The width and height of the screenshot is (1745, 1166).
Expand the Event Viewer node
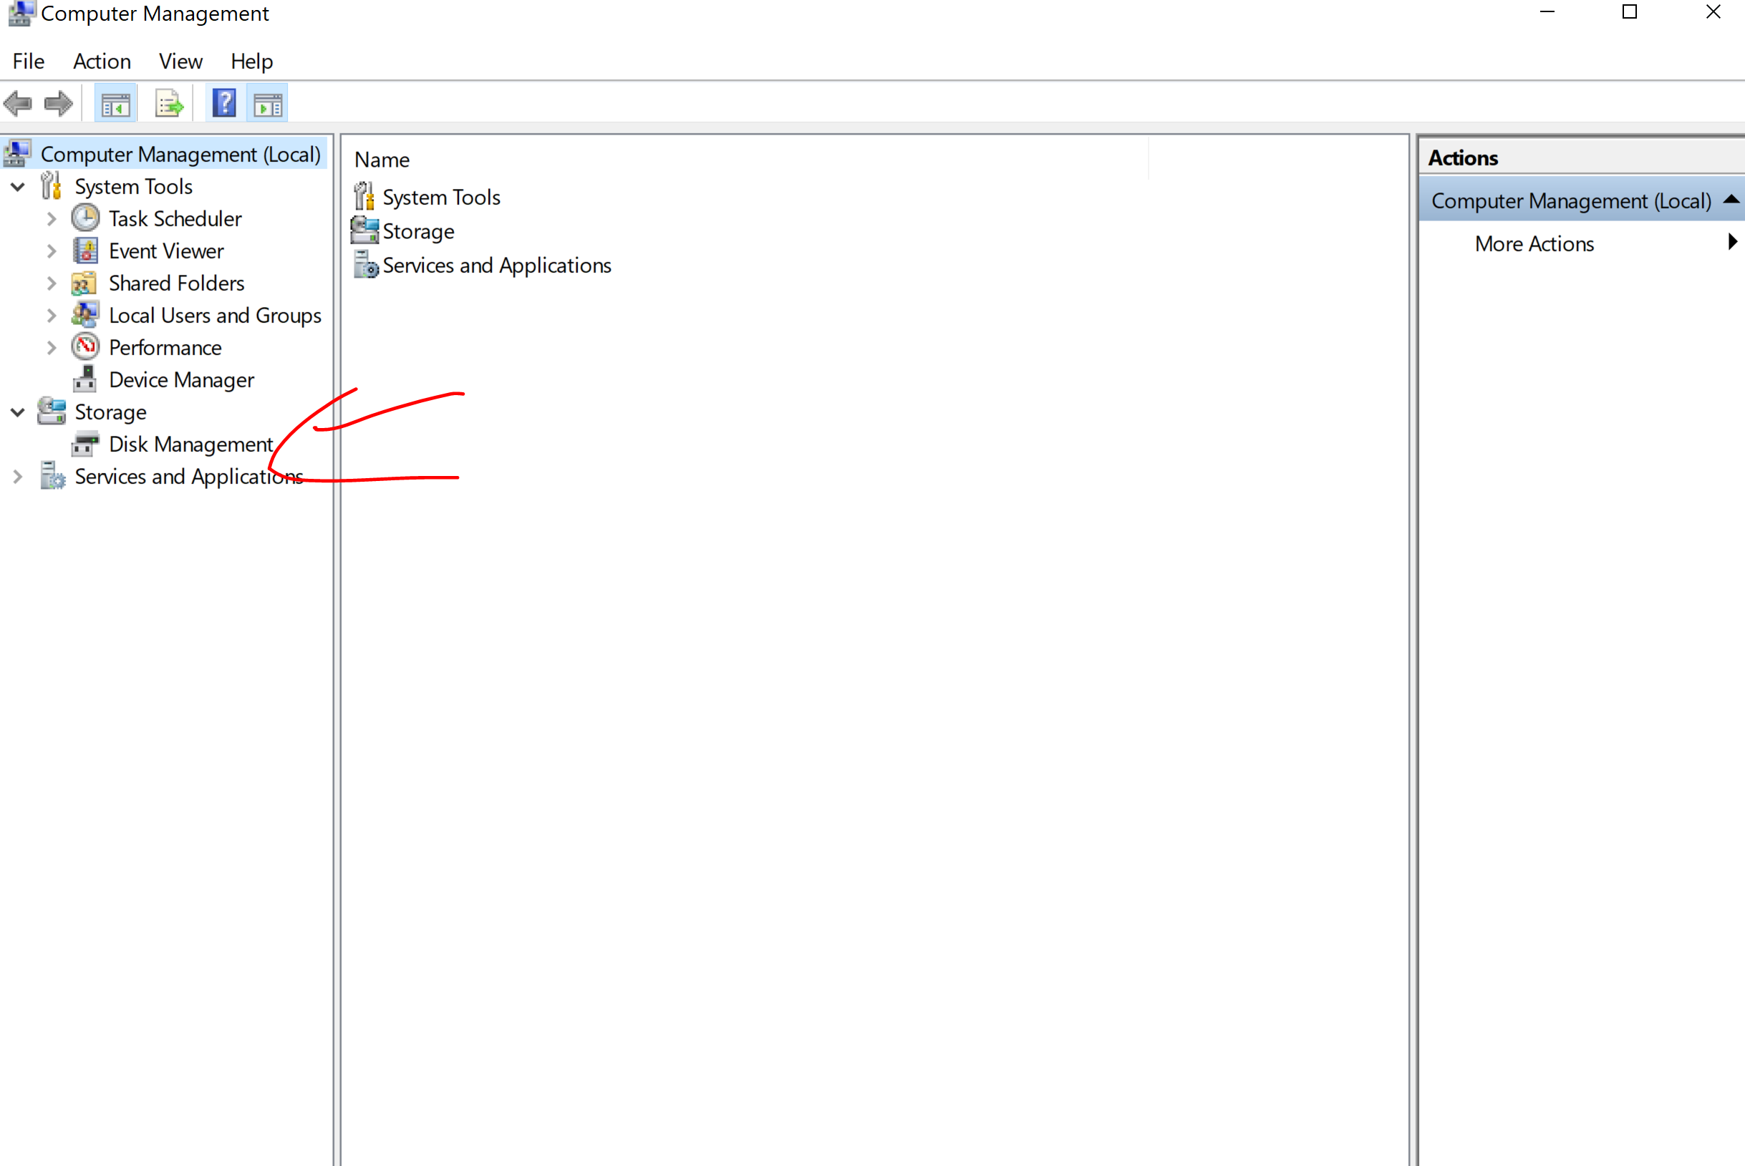[52, 251]
